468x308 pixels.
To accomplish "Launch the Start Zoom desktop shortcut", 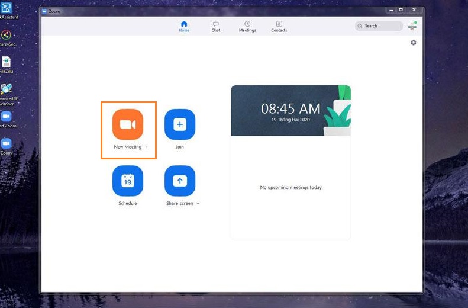I will click(6, 117).
